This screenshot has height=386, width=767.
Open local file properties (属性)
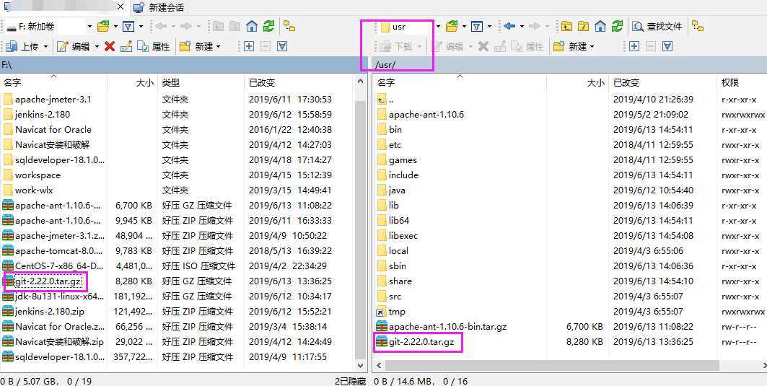(x=153, y=46)
